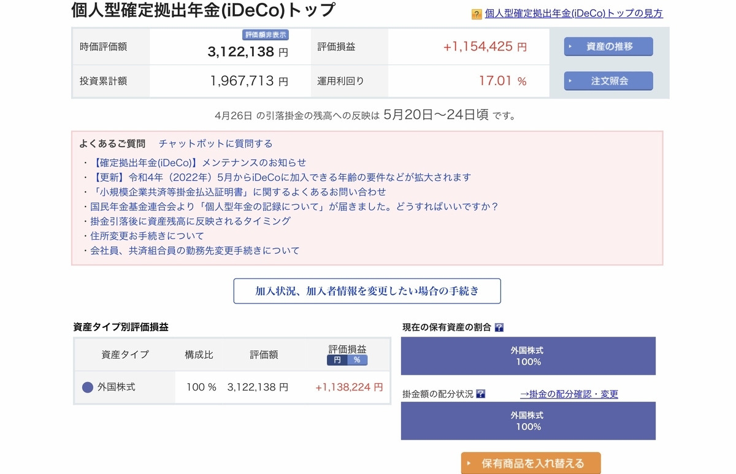Open 住所変更お手続きについて link

click(147, 236)
